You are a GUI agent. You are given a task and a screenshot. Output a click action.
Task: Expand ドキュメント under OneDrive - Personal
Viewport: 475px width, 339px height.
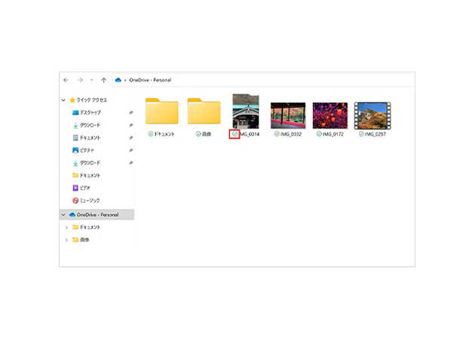tap(66, 228)
